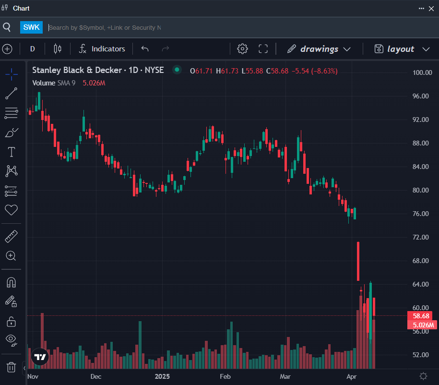439x385 pixels.
Task: Enter fullscreen chart mode
Action: [263, 49]
